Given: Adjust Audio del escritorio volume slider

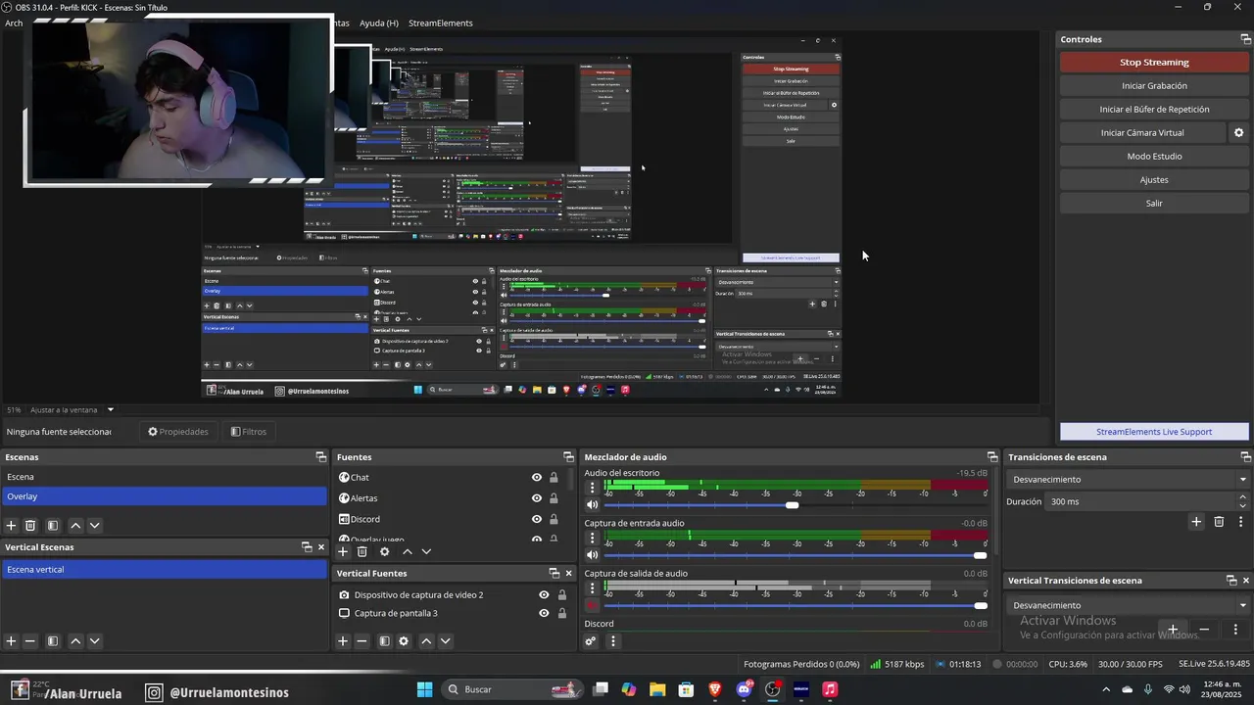Looking at the screenshot, I should pos(796,505).
